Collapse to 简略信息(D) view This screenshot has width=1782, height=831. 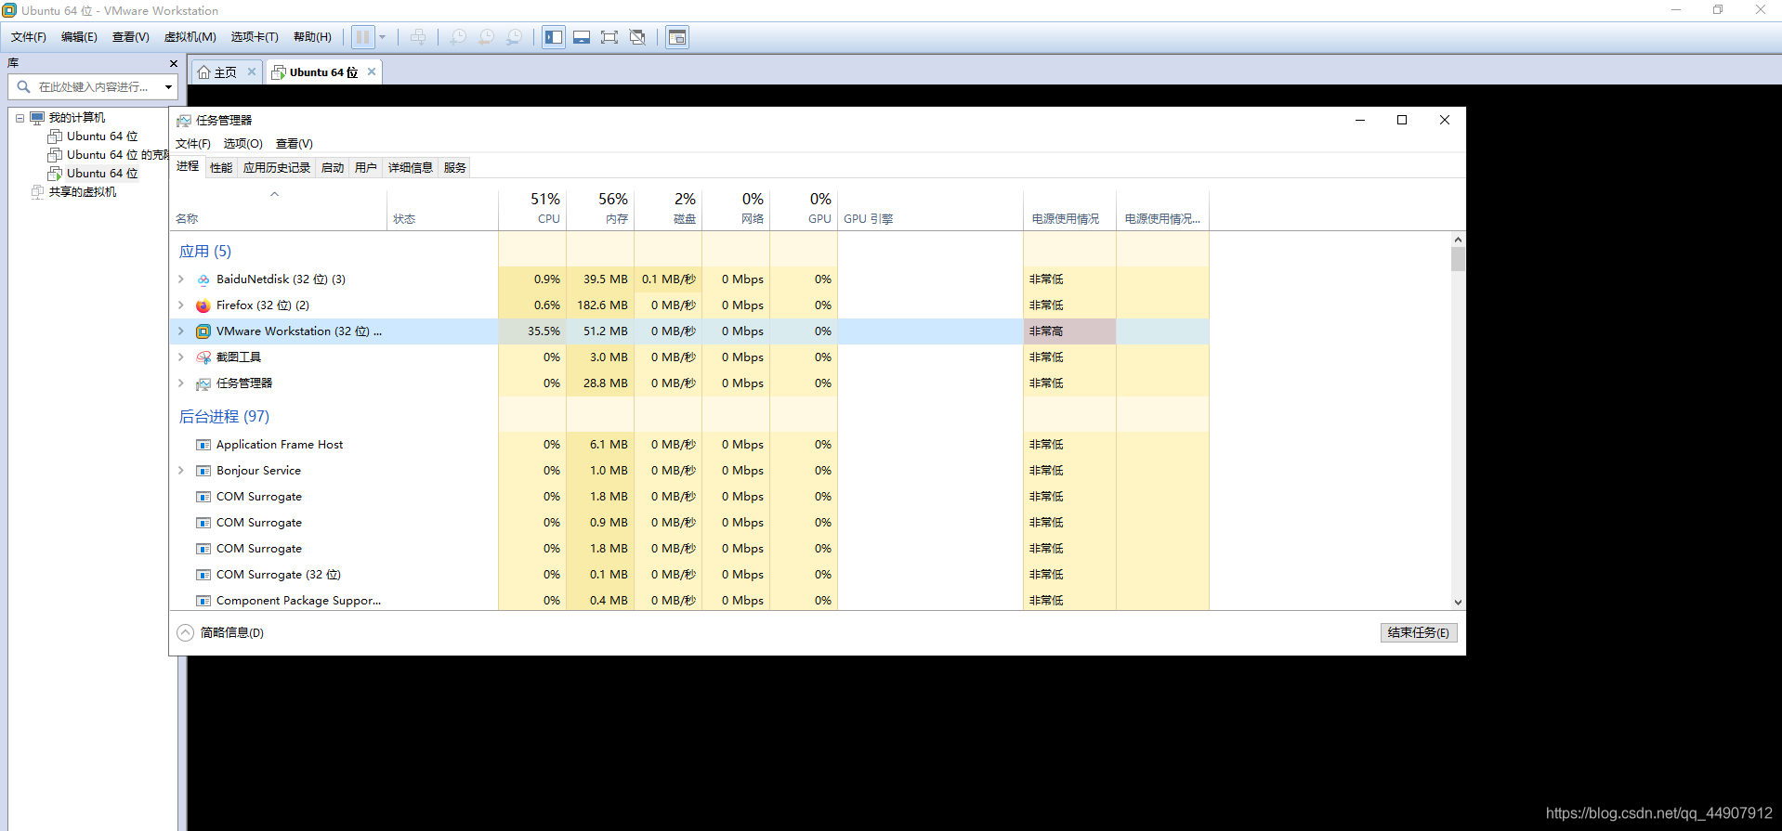click(x=221, y=632)
